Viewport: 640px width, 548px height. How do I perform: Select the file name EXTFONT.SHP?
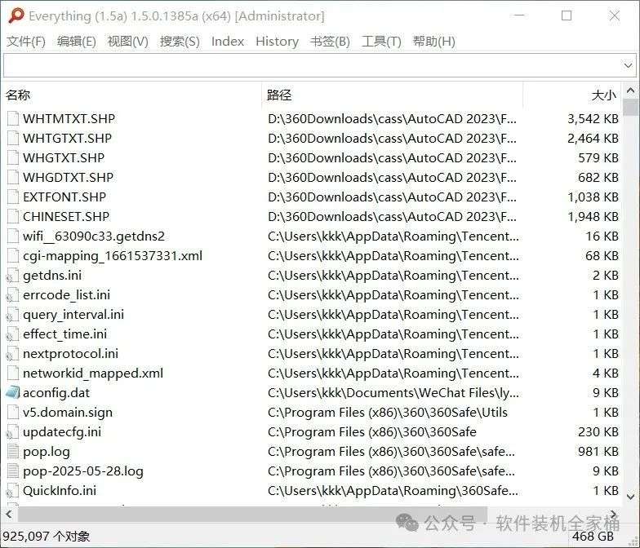[x=64, y=197]
